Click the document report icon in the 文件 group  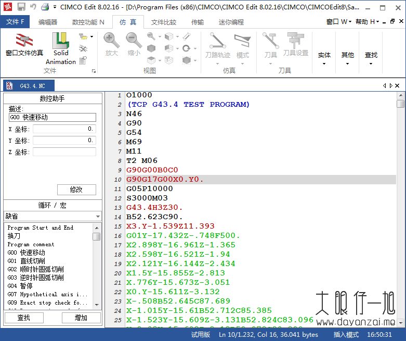pyautogui.click(x=83, y=60)
